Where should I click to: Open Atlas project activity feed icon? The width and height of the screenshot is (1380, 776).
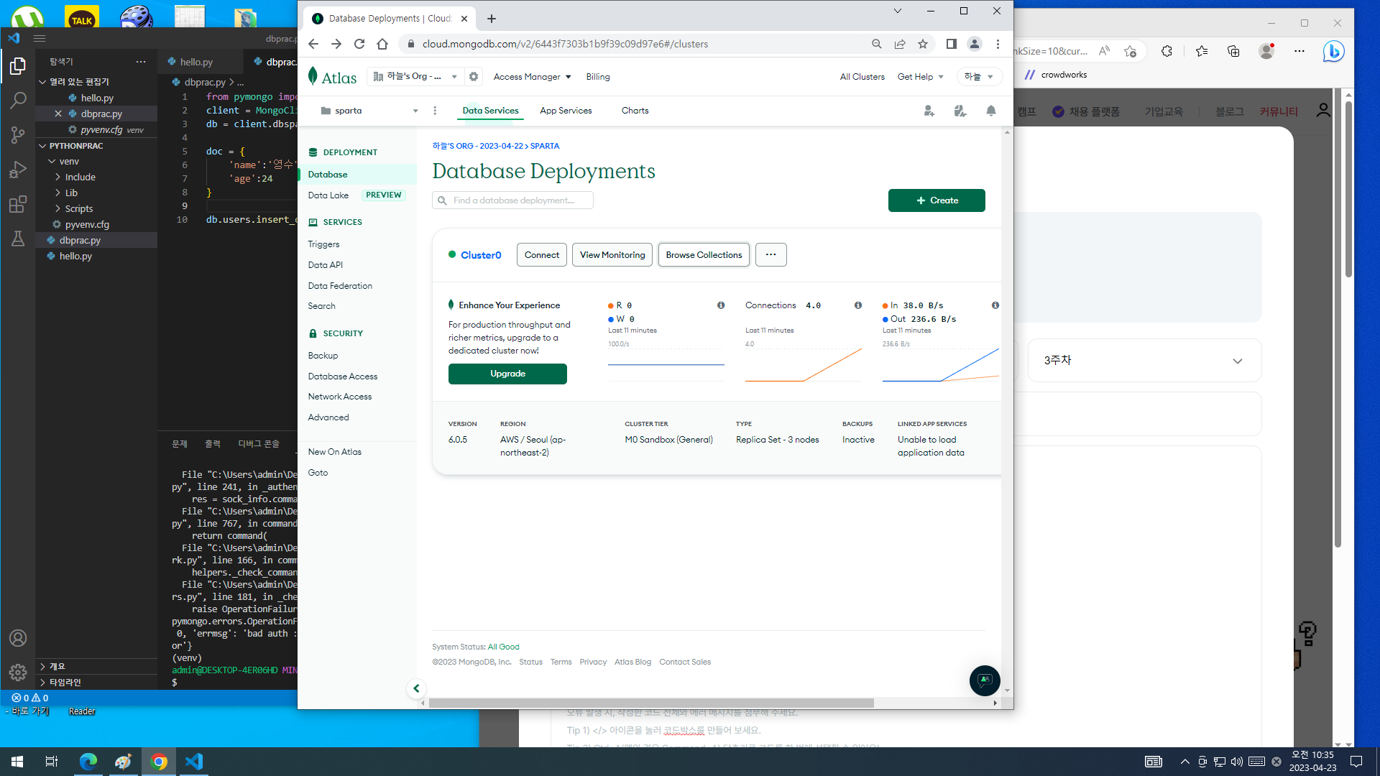(960, 111)
